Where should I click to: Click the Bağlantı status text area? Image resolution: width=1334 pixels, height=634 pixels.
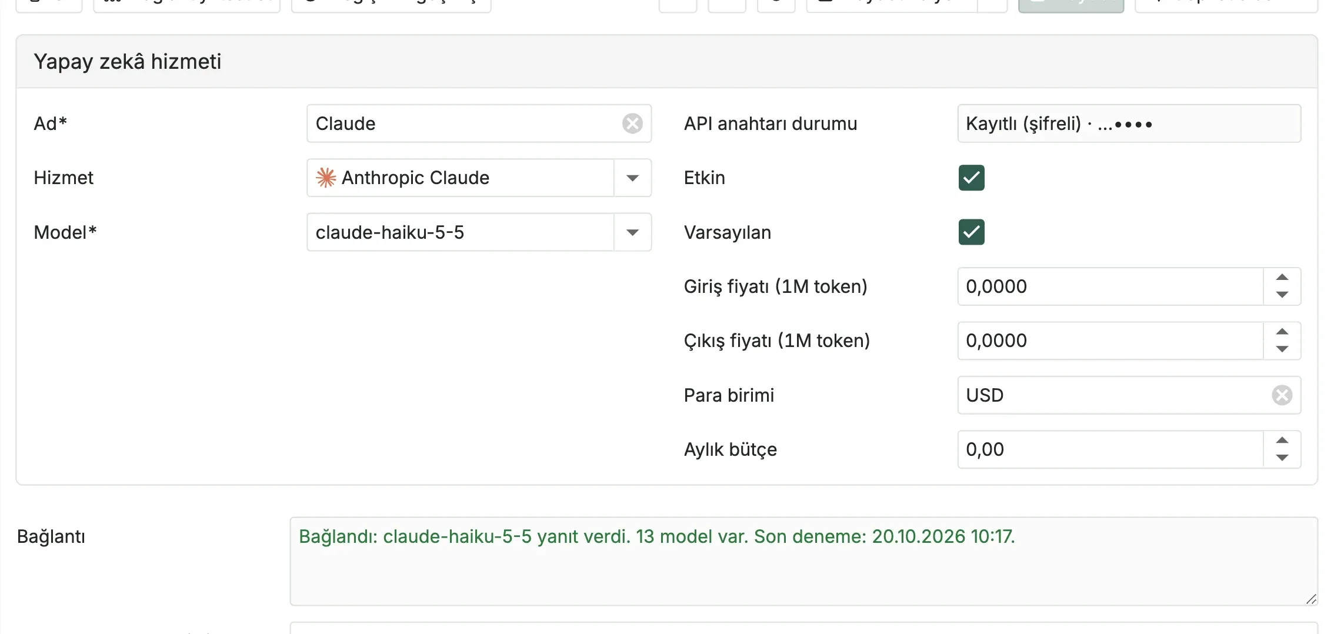pos(803,562)
